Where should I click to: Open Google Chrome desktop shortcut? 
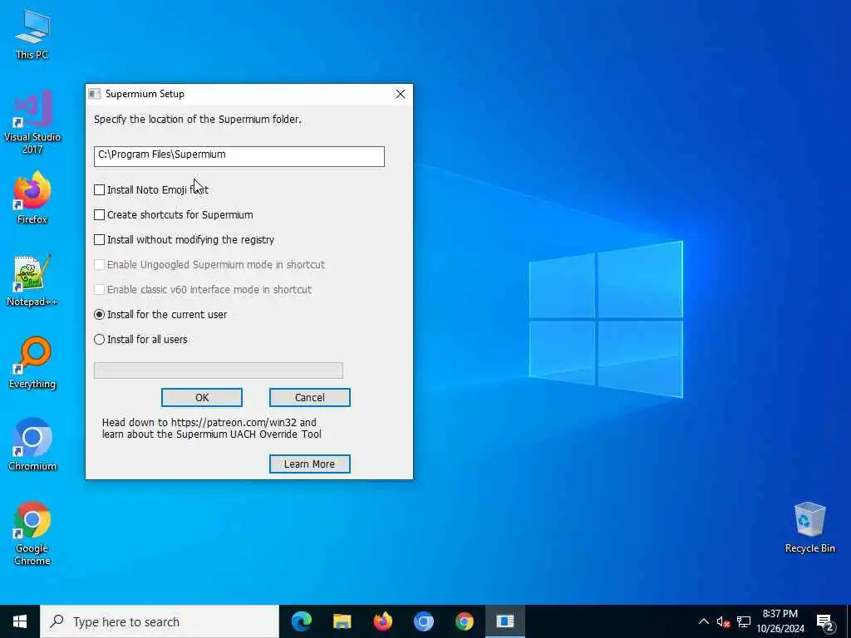click(x=32, y=533)
